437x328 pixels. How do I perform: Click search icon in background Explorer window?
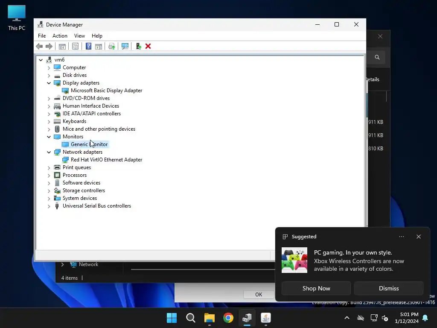coord(377,57)
